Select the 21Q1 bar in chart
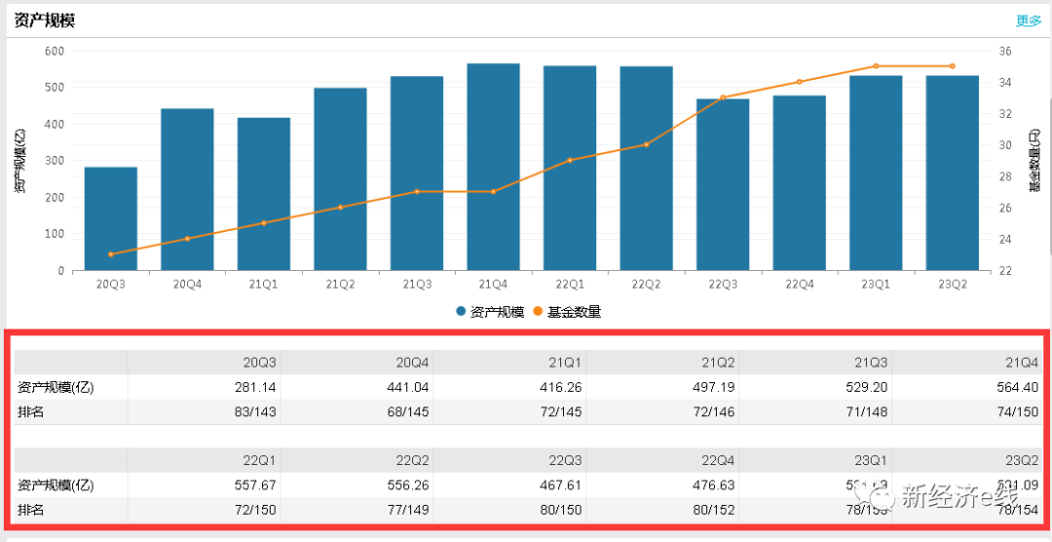This screenshot has width=1052, height=542. [263, 195]
